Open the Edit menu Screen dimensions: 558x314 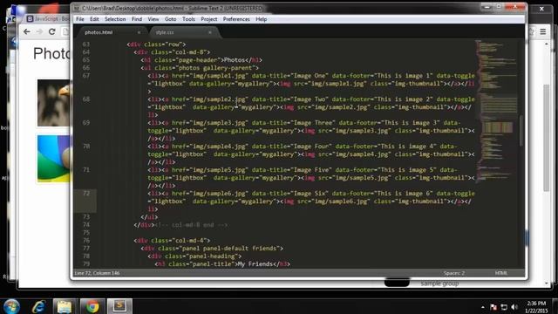[x=94, y=19]
